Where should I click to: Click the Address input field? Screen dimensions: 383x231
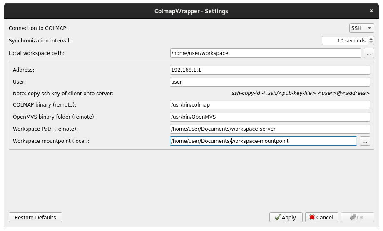point(270,70)
